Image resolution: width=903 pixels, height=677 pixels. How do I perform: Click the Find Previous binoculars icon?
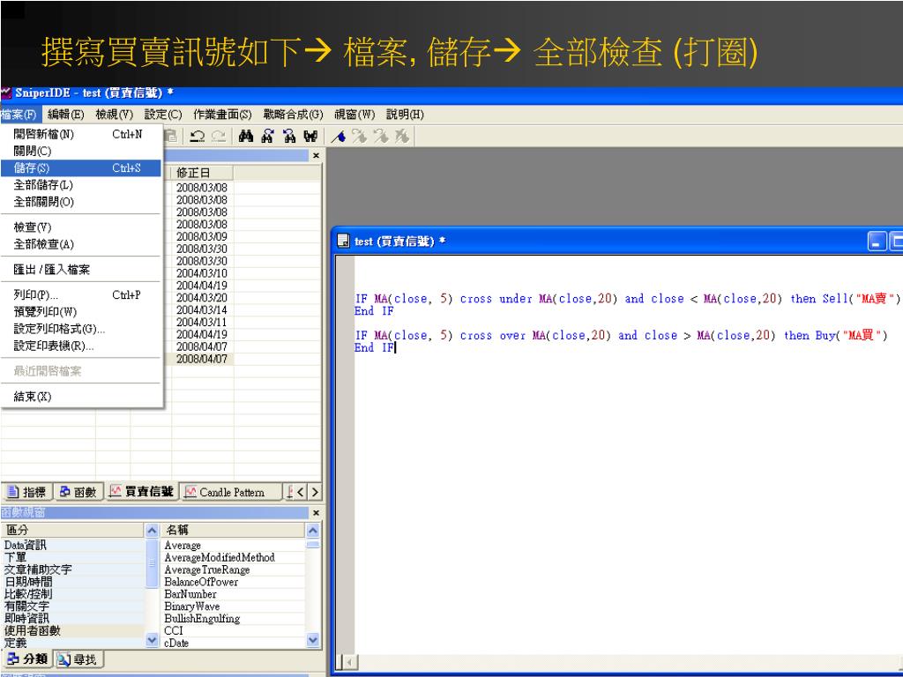(x=289, y=137)
